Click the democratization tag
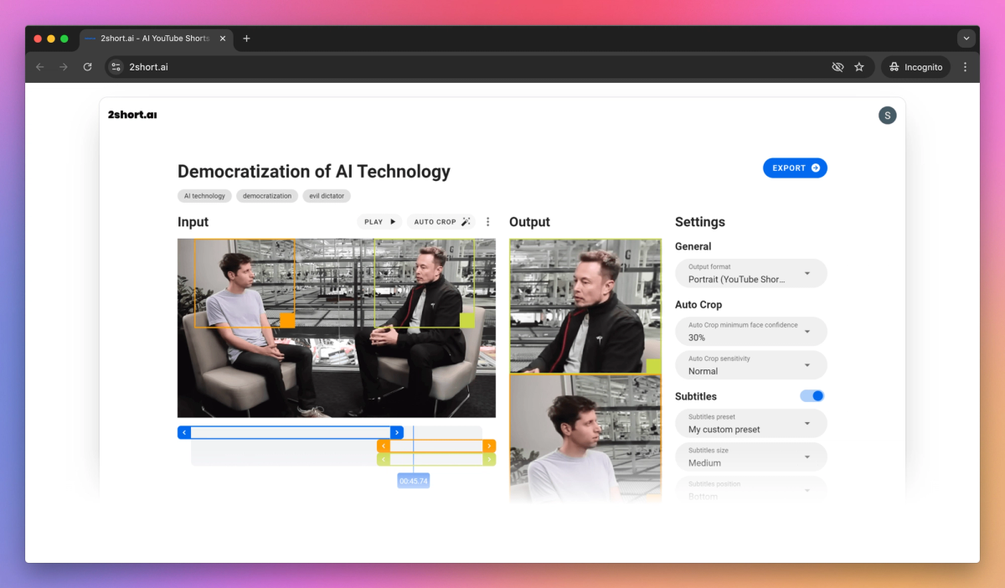 (x=267, y=196)
